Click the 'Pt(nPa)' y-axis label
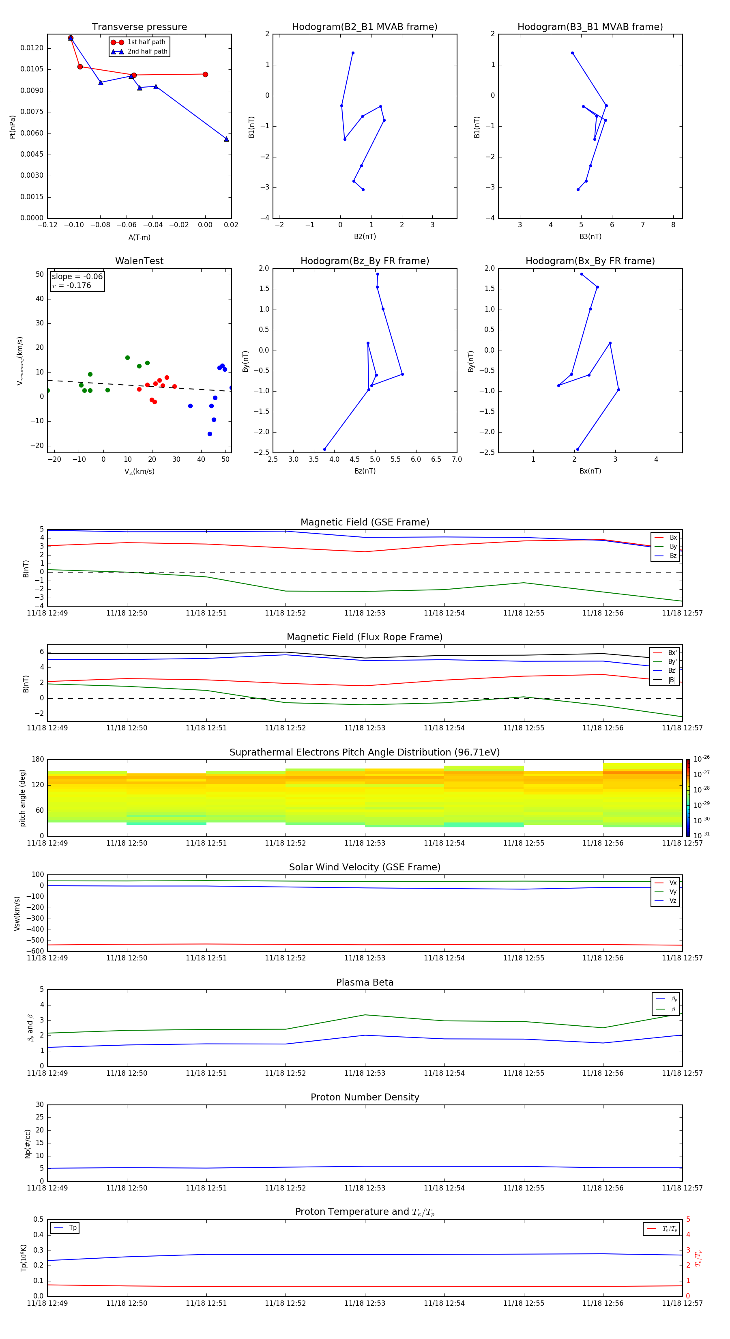Screen dimensions: 730x1339 (x=13, y=127)
